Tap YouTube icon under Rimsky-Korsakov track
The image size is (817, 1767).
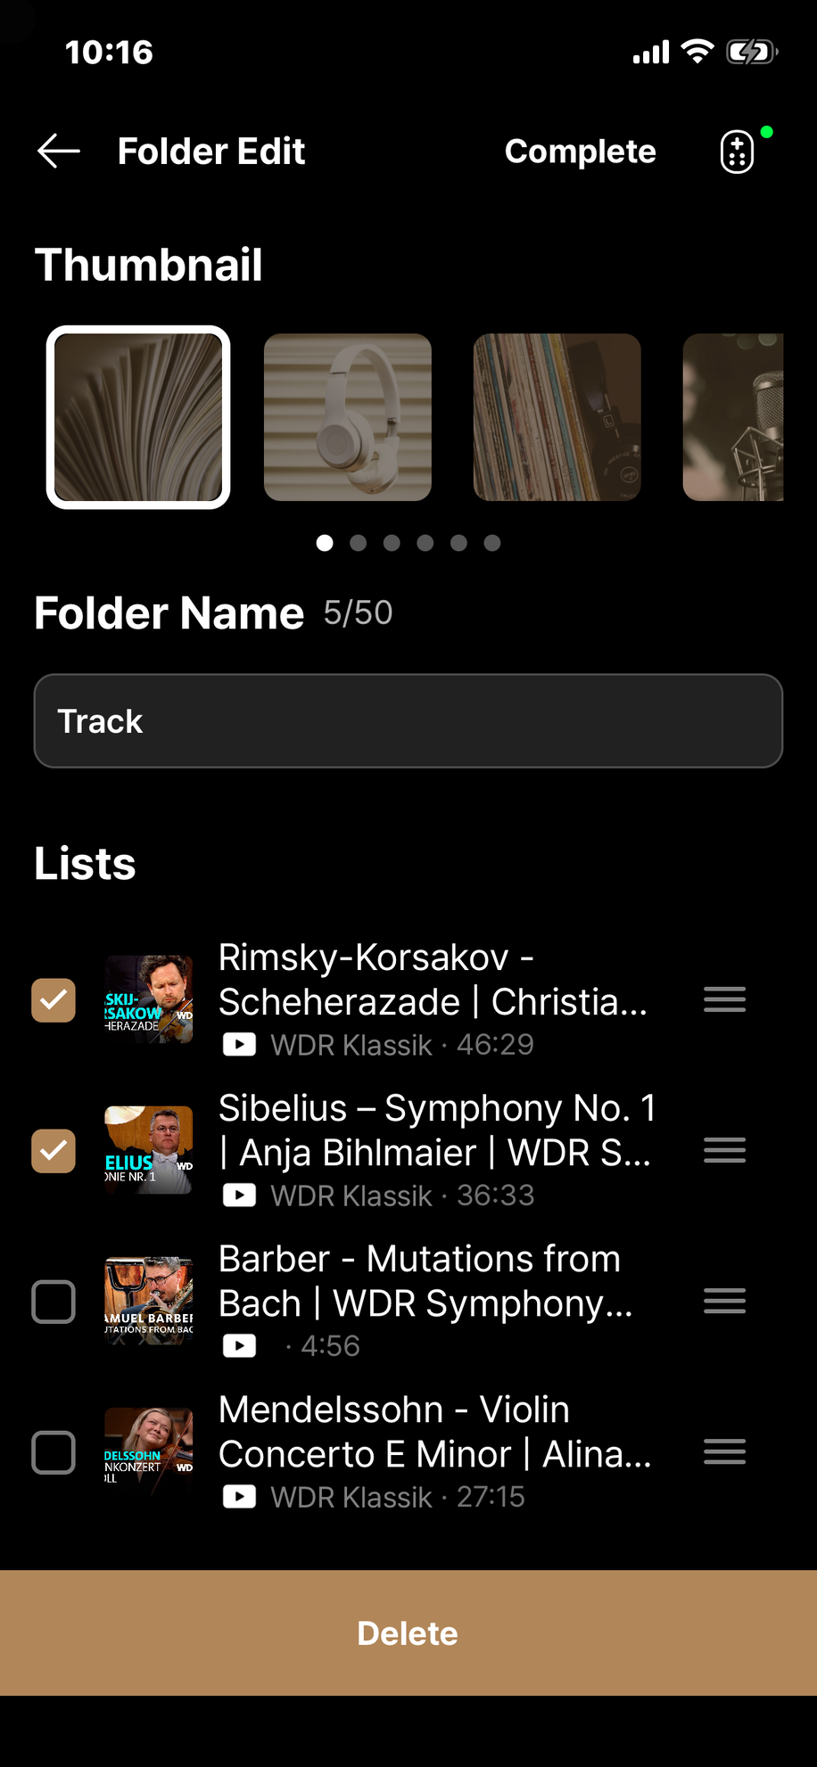(239, 1044)
